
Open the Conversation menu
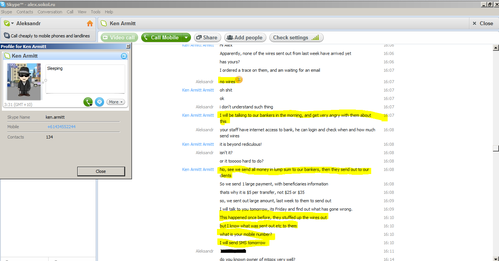[50, 12]
